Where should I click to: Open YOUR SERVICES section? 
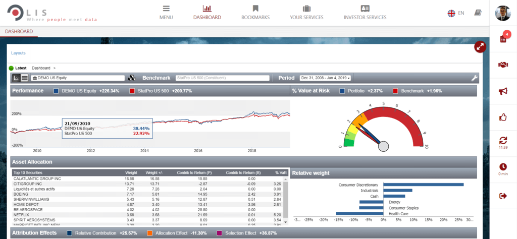click(306, 13)
